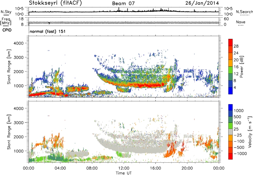
Task: Click the '4000' tick on the velocity panel
Action: 18,108
